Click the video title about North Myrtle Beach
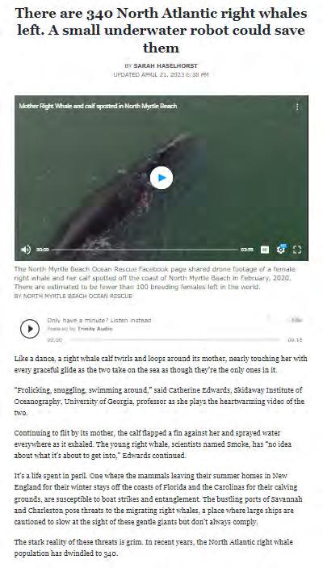323x568 pixels. [98, 106]
